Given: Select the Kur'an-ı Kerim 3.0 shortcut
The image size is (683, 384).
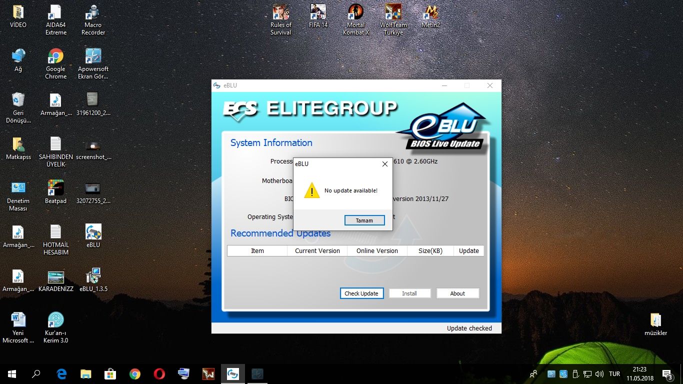Looking at the screenshot, I should [x=56, y=328].
